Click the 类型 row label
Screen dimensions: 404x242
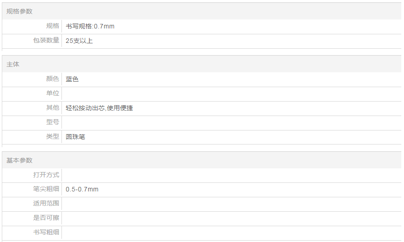pos(52,136)
